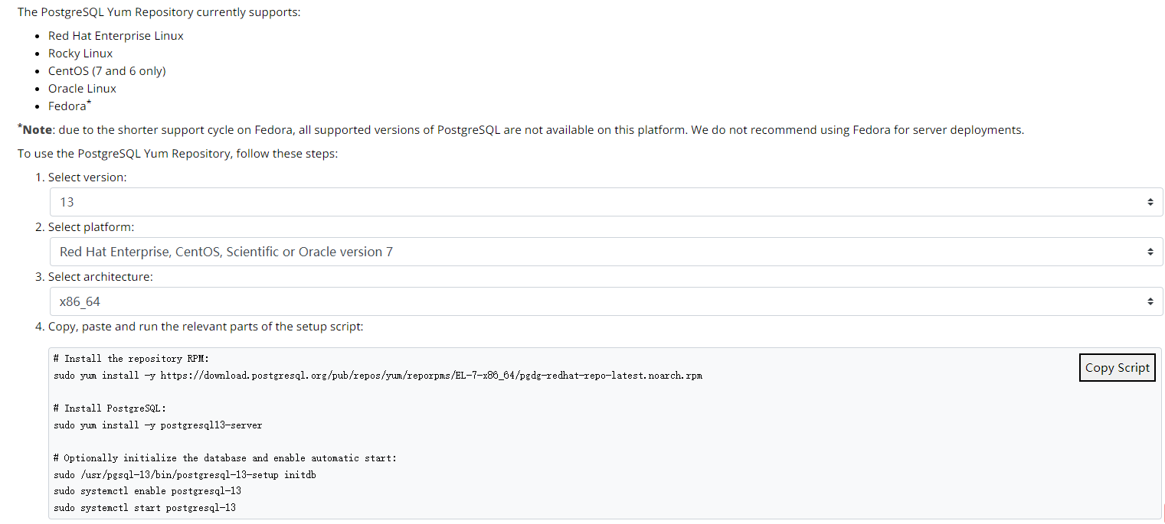Screen dimensions: 1165x524
Task: Click the arrow icon on the version selector
Action: 1150,202
